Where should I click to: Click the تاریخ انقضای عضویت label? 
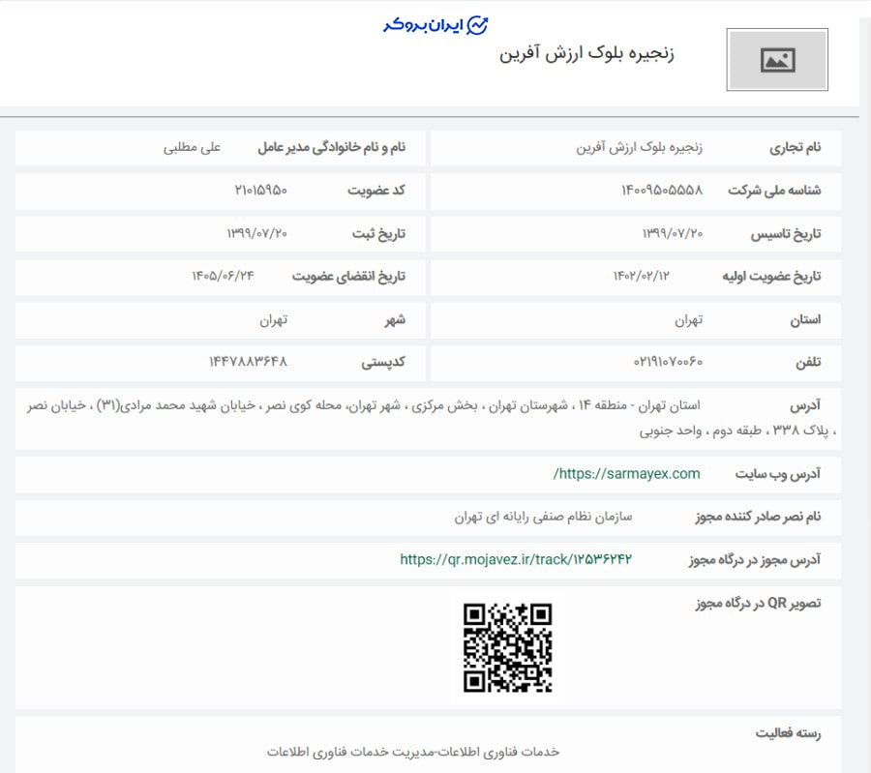click(348, 277)
